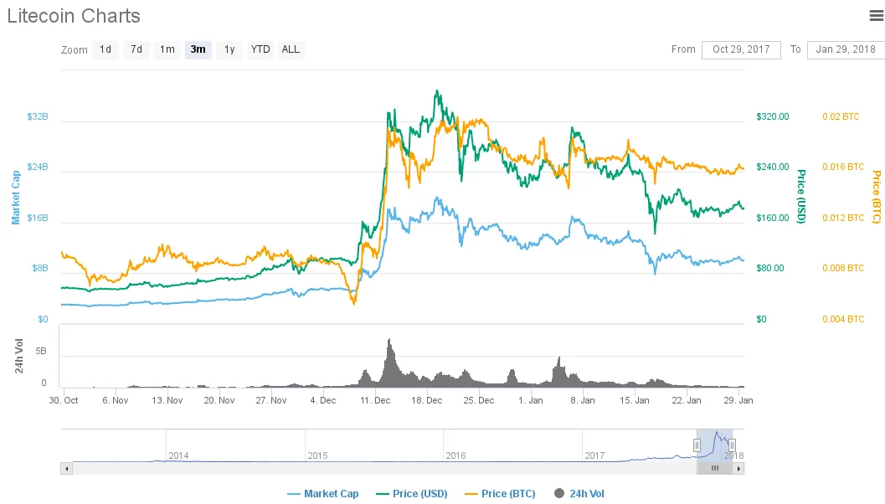The image size is (885, 504).
Task: Click the 27. Nov axis label
Action: pos(271,400)
